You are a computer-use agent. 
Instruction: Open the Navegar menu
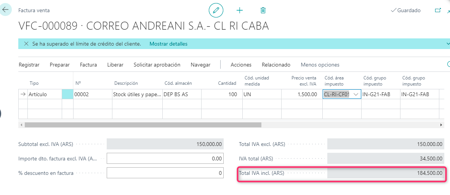point(200,65)
